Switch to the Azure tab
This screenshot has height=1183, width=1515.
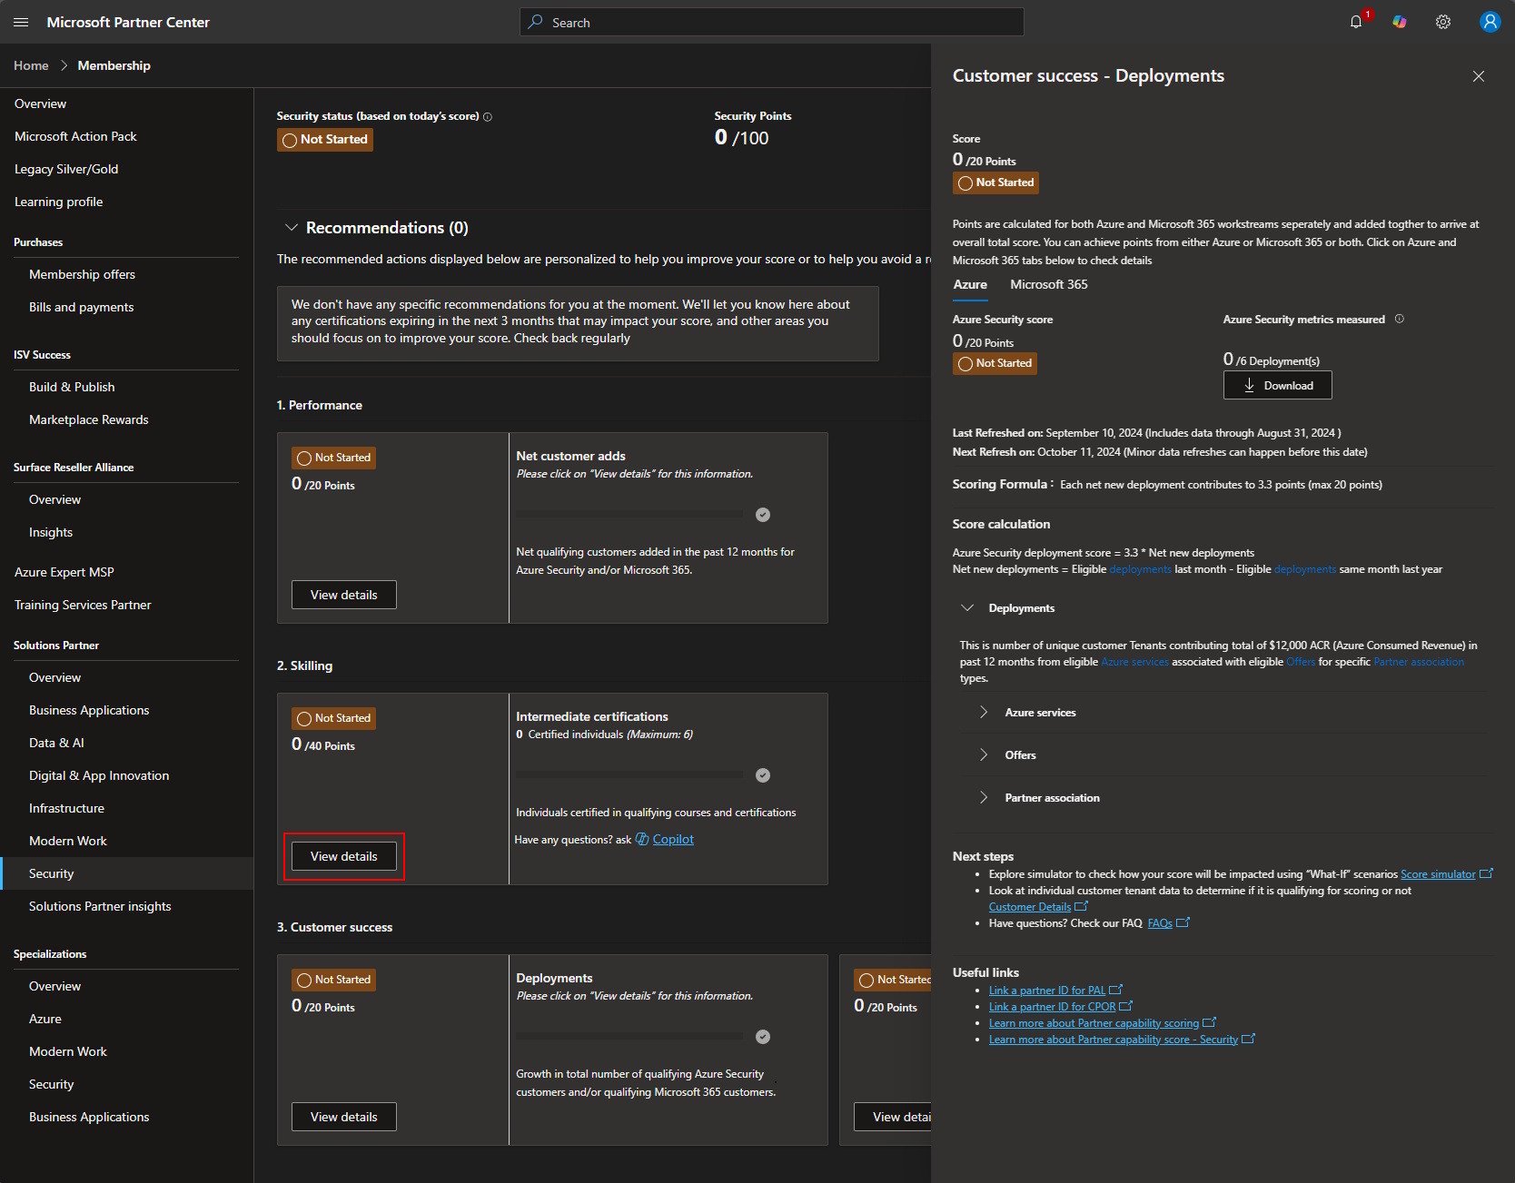coord(970,285)
